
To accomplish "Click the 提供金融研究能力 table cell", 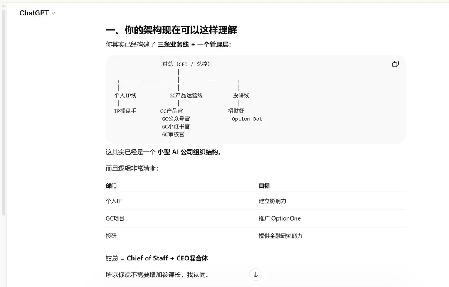I will pyautogui.click(x=281, y=236).
